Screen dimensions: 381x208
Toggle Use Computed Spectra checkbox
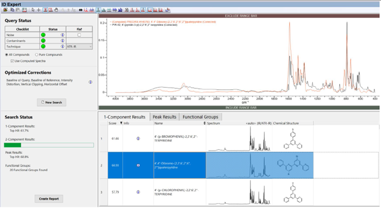click(x=12, y=61)
